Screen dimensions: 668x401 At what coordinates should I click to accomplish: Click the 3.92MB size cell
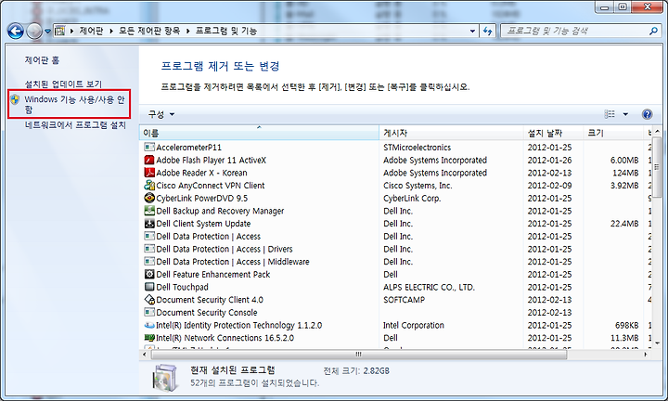coord(624,186)
